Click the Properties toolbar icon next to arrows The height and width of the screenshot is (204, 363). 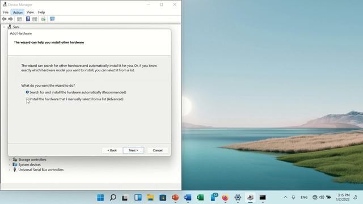19,19
